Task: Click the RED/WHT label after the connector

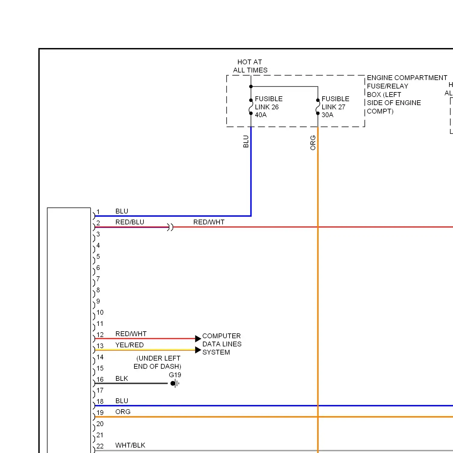Action: 209,222
